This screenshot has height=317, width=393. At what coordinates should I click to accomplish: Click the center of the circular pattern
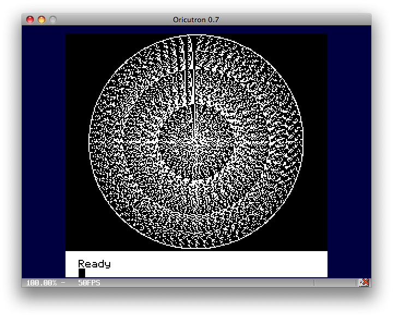(x=196, y=142)
